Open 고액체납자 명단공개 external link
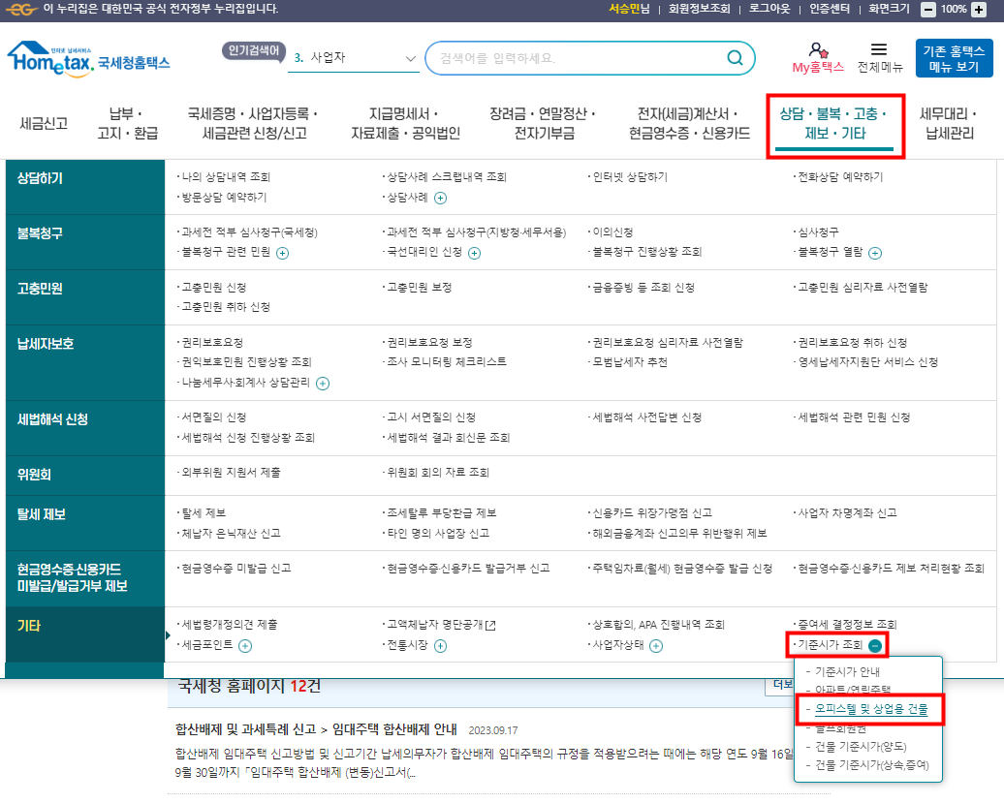 tap(441, 625)
